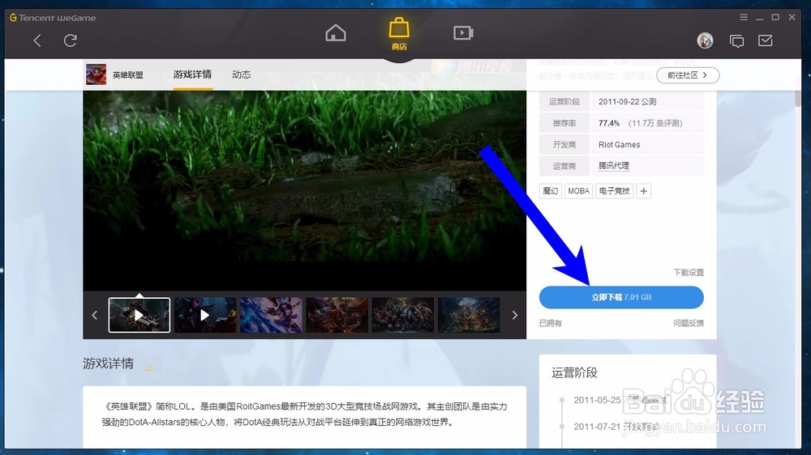Click the 问题反馈 feedback link
811x455 pixels.
pyautogui.click(x=689, y=323)
